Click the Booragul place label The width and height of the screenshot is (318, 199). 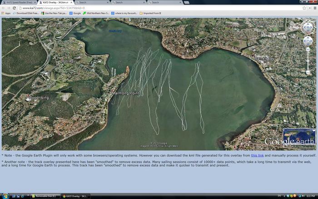[x=69, y=61]
